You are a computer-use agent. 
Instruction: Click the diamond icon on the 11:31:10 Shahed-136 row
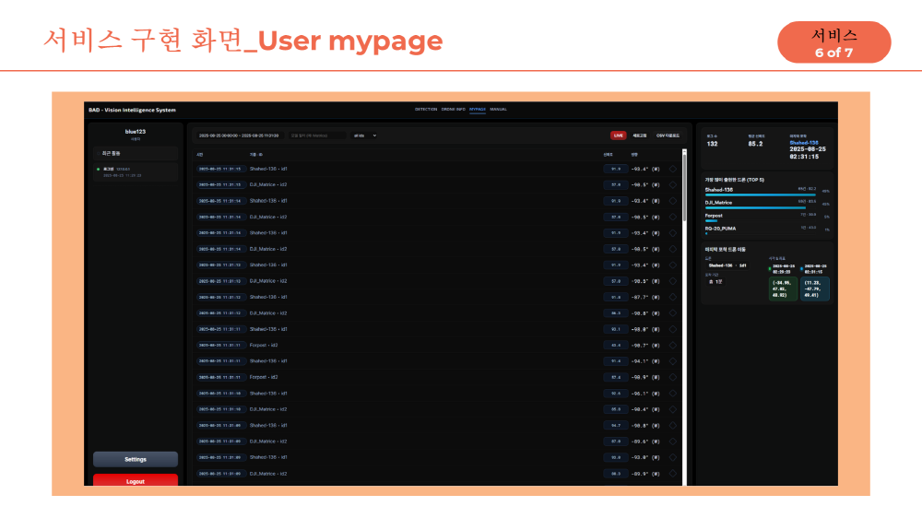pos(673,394)
